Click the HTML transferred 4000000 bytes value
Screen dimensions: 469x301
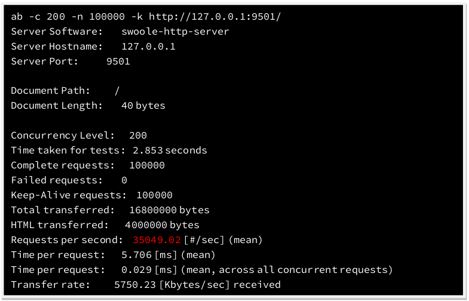click(x=162, y=225)
